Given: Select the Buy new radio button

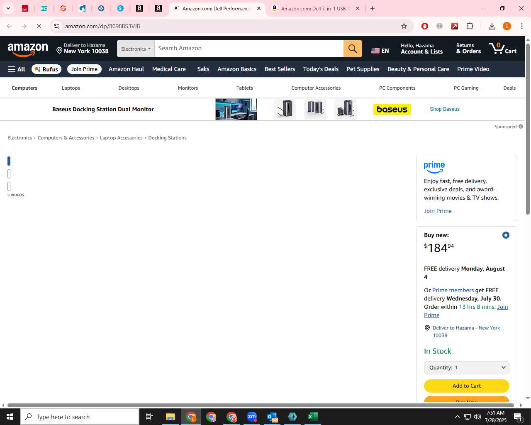Looking at the screenshot, I should tap(506, 235).
